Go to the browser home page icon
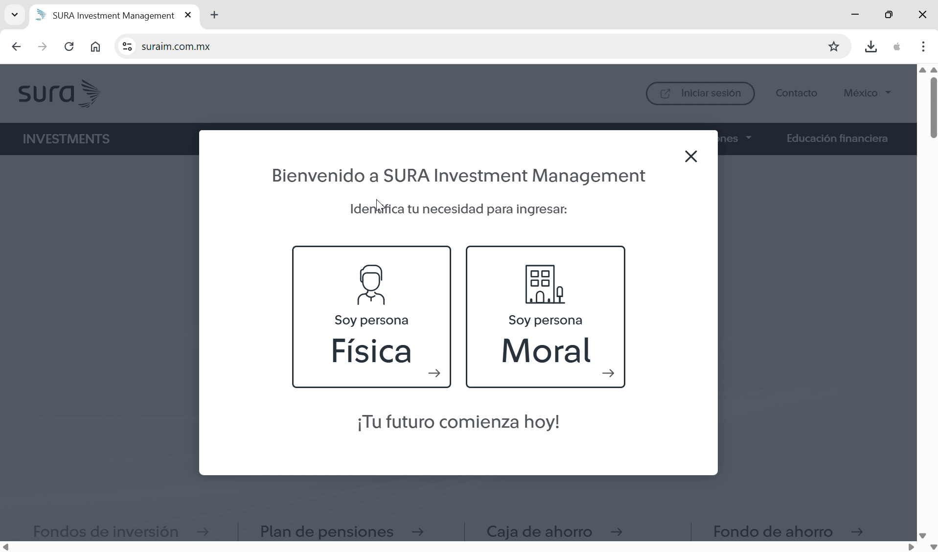This screenshot has height=552, width=938. (95, 46)
